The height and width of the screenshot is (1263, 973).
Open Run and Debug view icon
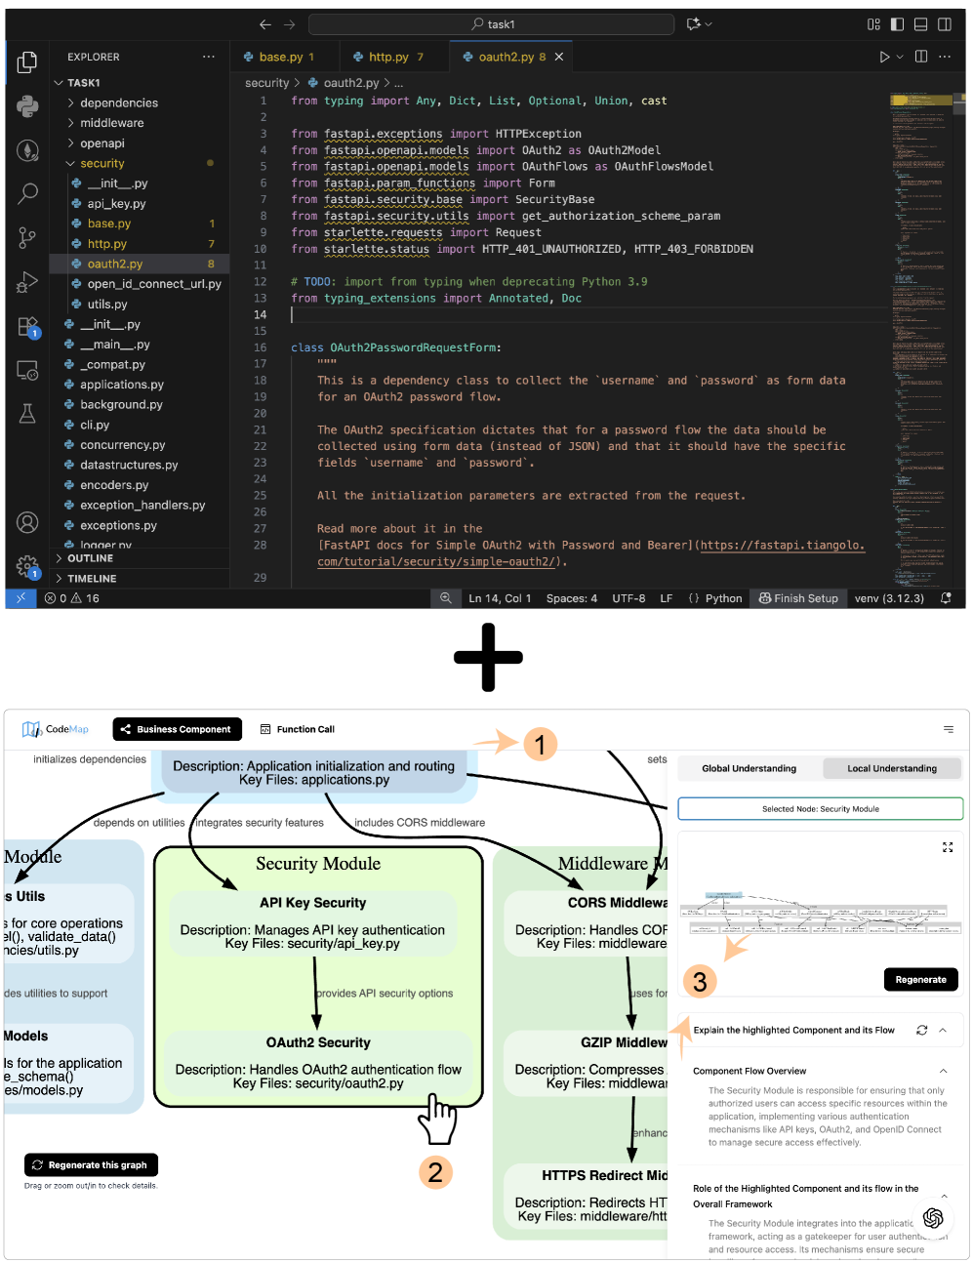point(28,283)
